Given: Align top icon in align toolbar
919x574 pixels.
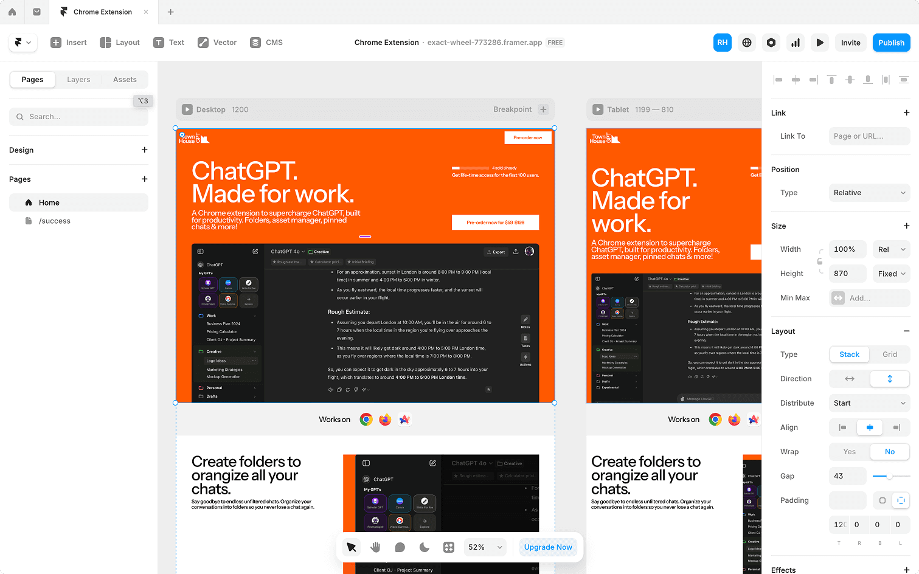Looking at the screenshot, I should click(x=831, y=80).
